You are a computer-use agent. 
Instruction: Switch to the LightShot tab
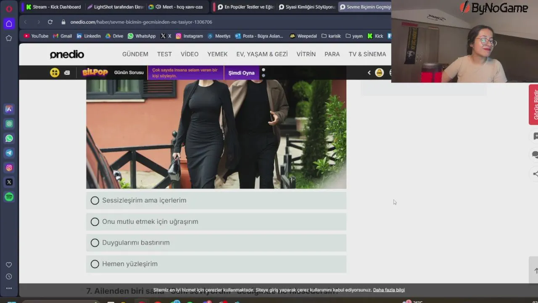[116, 7]
